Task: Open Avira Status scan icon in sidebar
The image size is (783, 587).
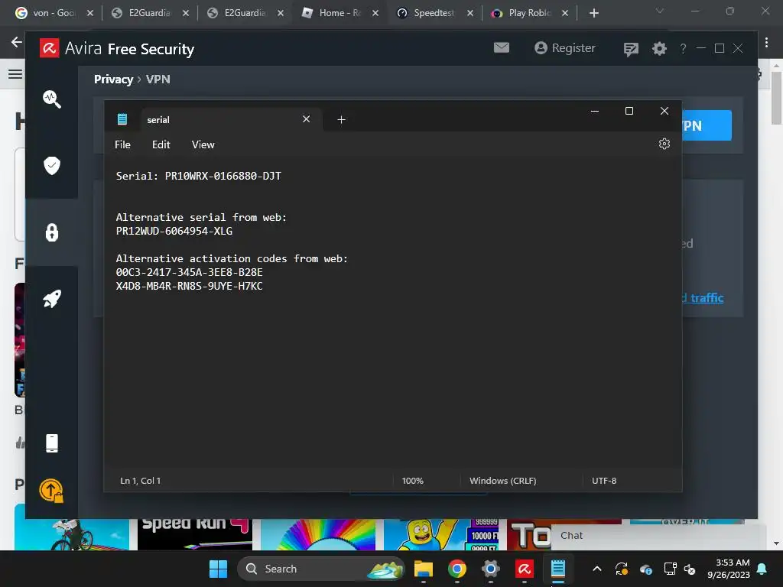Action: [52, 99]
